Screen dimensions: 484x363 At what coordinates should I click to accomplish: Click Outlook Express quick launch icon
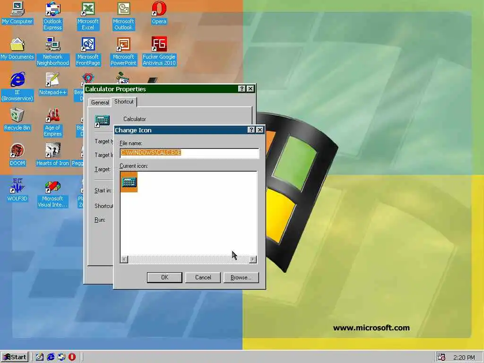(61, 357)
